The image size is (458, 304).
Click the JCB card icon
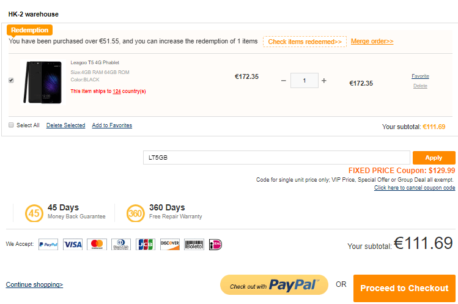click(x=146, y=244)
